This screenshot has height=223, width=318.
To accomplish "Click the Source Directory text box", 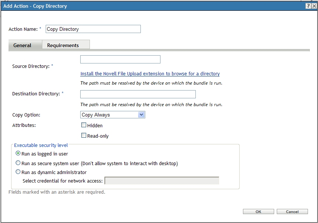I will click(120, 59).
